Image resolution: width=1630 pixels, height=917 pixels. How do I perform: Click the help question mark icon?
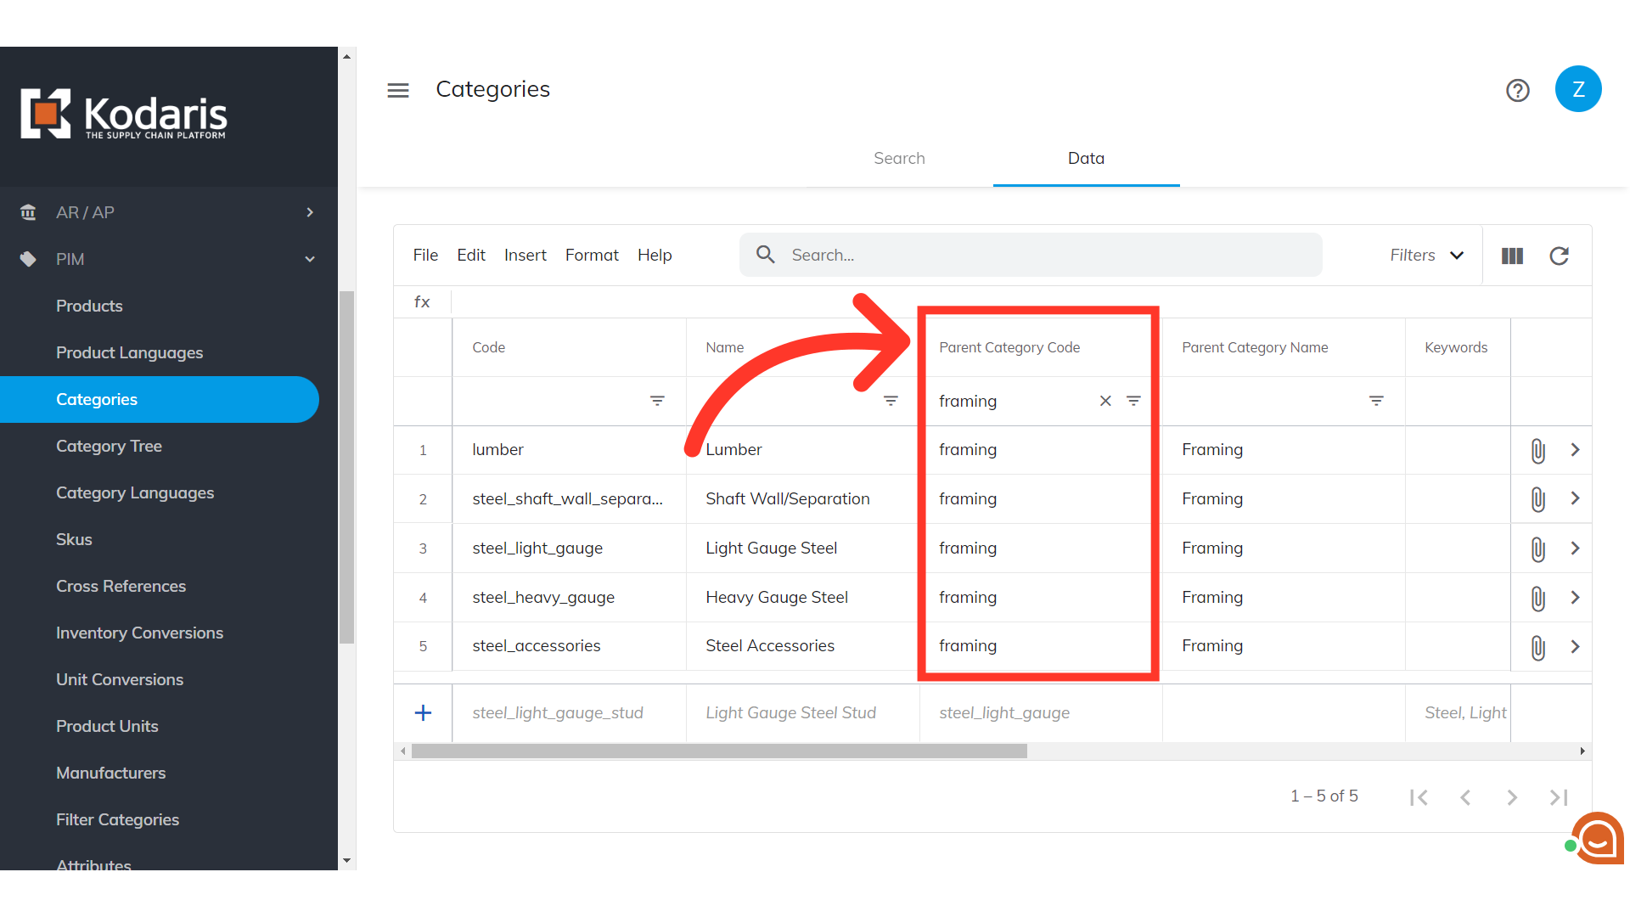point(1517,90)
